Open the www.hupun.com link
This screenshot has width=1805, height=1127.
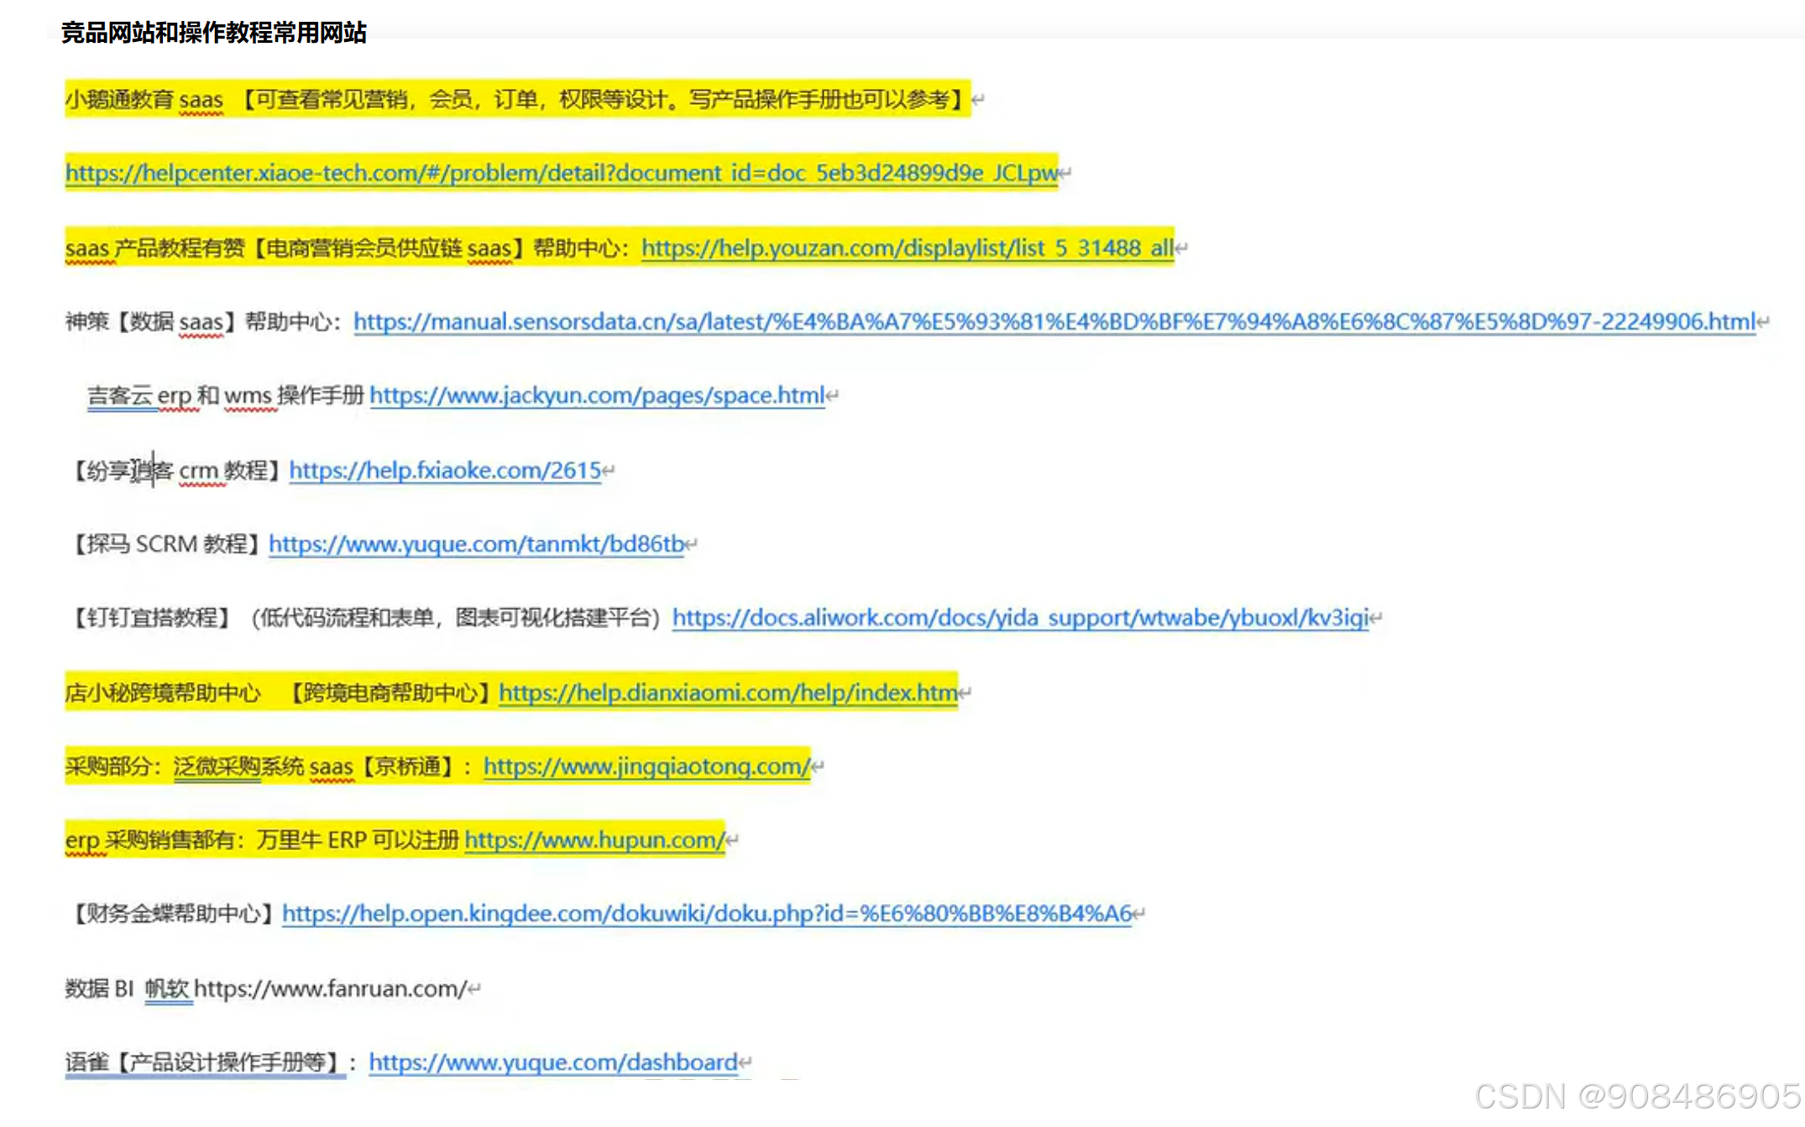click(594, 840)
